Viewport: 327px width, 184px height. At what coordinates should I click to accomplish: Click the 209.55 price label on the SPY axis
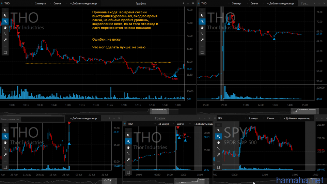pos(321,150)
